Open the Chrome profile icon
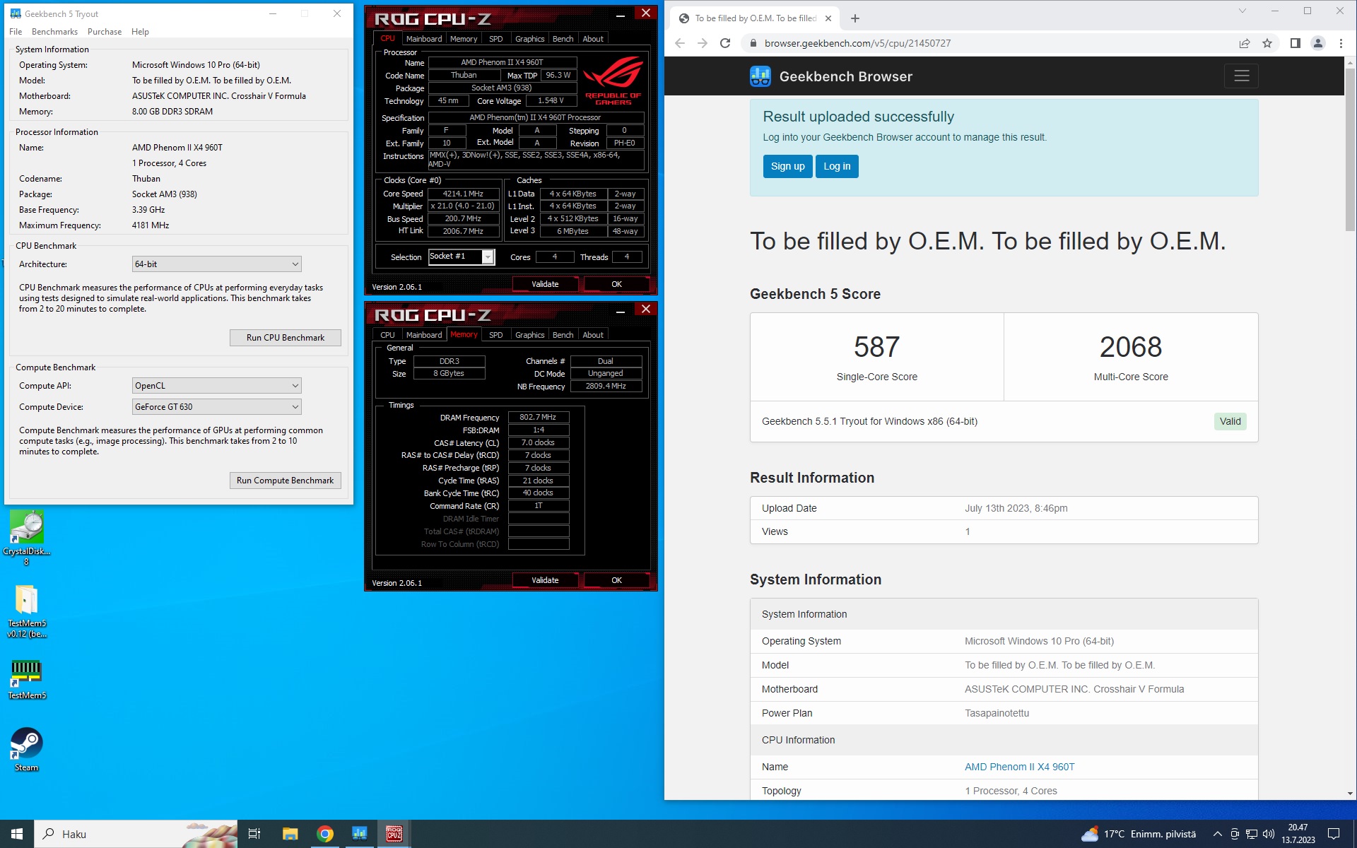The width and height of the screenshot is (1357, 848). (x=1318, y=43)
